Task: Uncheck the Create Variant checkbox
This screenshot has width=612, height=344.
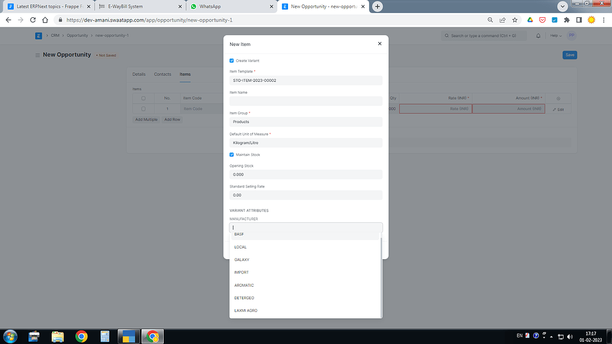Action: (231, 60)
